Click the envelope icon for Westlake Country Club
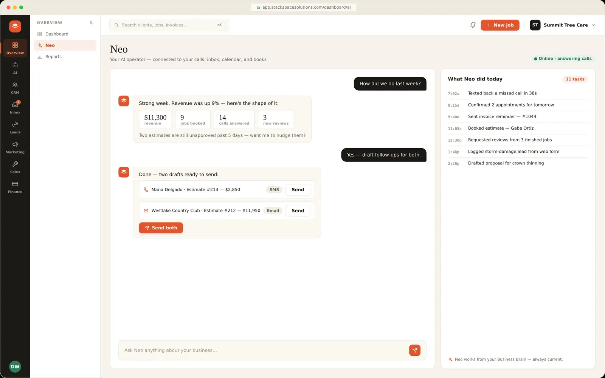The image size is (605, 378). pyautogui.click(x=146, y=211)
